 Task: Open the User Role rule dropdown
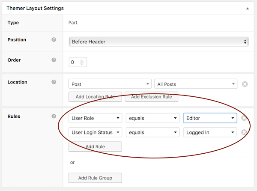[95, 118]
